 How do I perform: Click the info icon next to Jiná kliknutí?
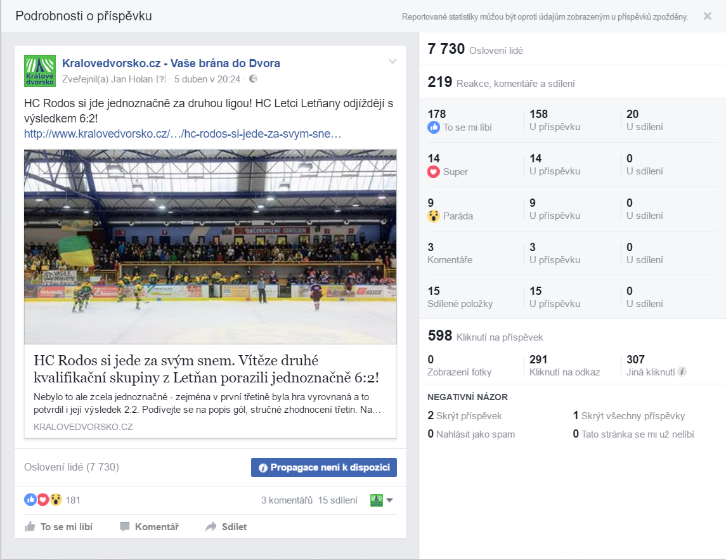pos(682,372)
